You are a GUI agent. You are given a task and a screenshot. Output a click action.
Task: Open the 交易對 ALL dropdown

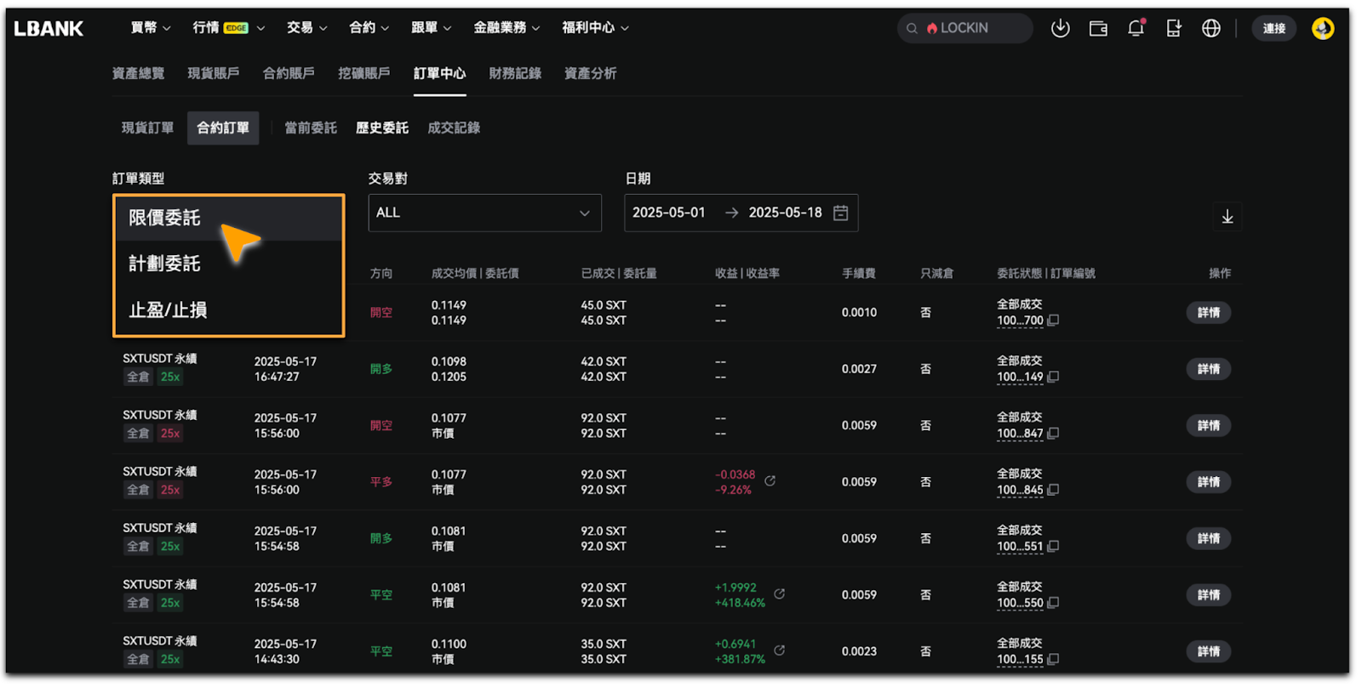pos(484,213)
